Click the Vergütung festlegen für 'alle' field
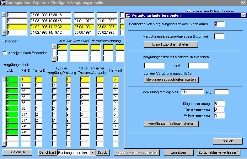247x159 pixels. (x=192, y=92)
